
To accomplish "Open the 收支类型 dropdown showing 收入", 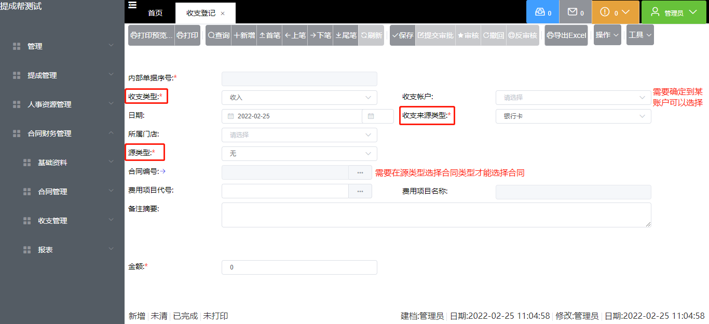I will tap(299, 98).
